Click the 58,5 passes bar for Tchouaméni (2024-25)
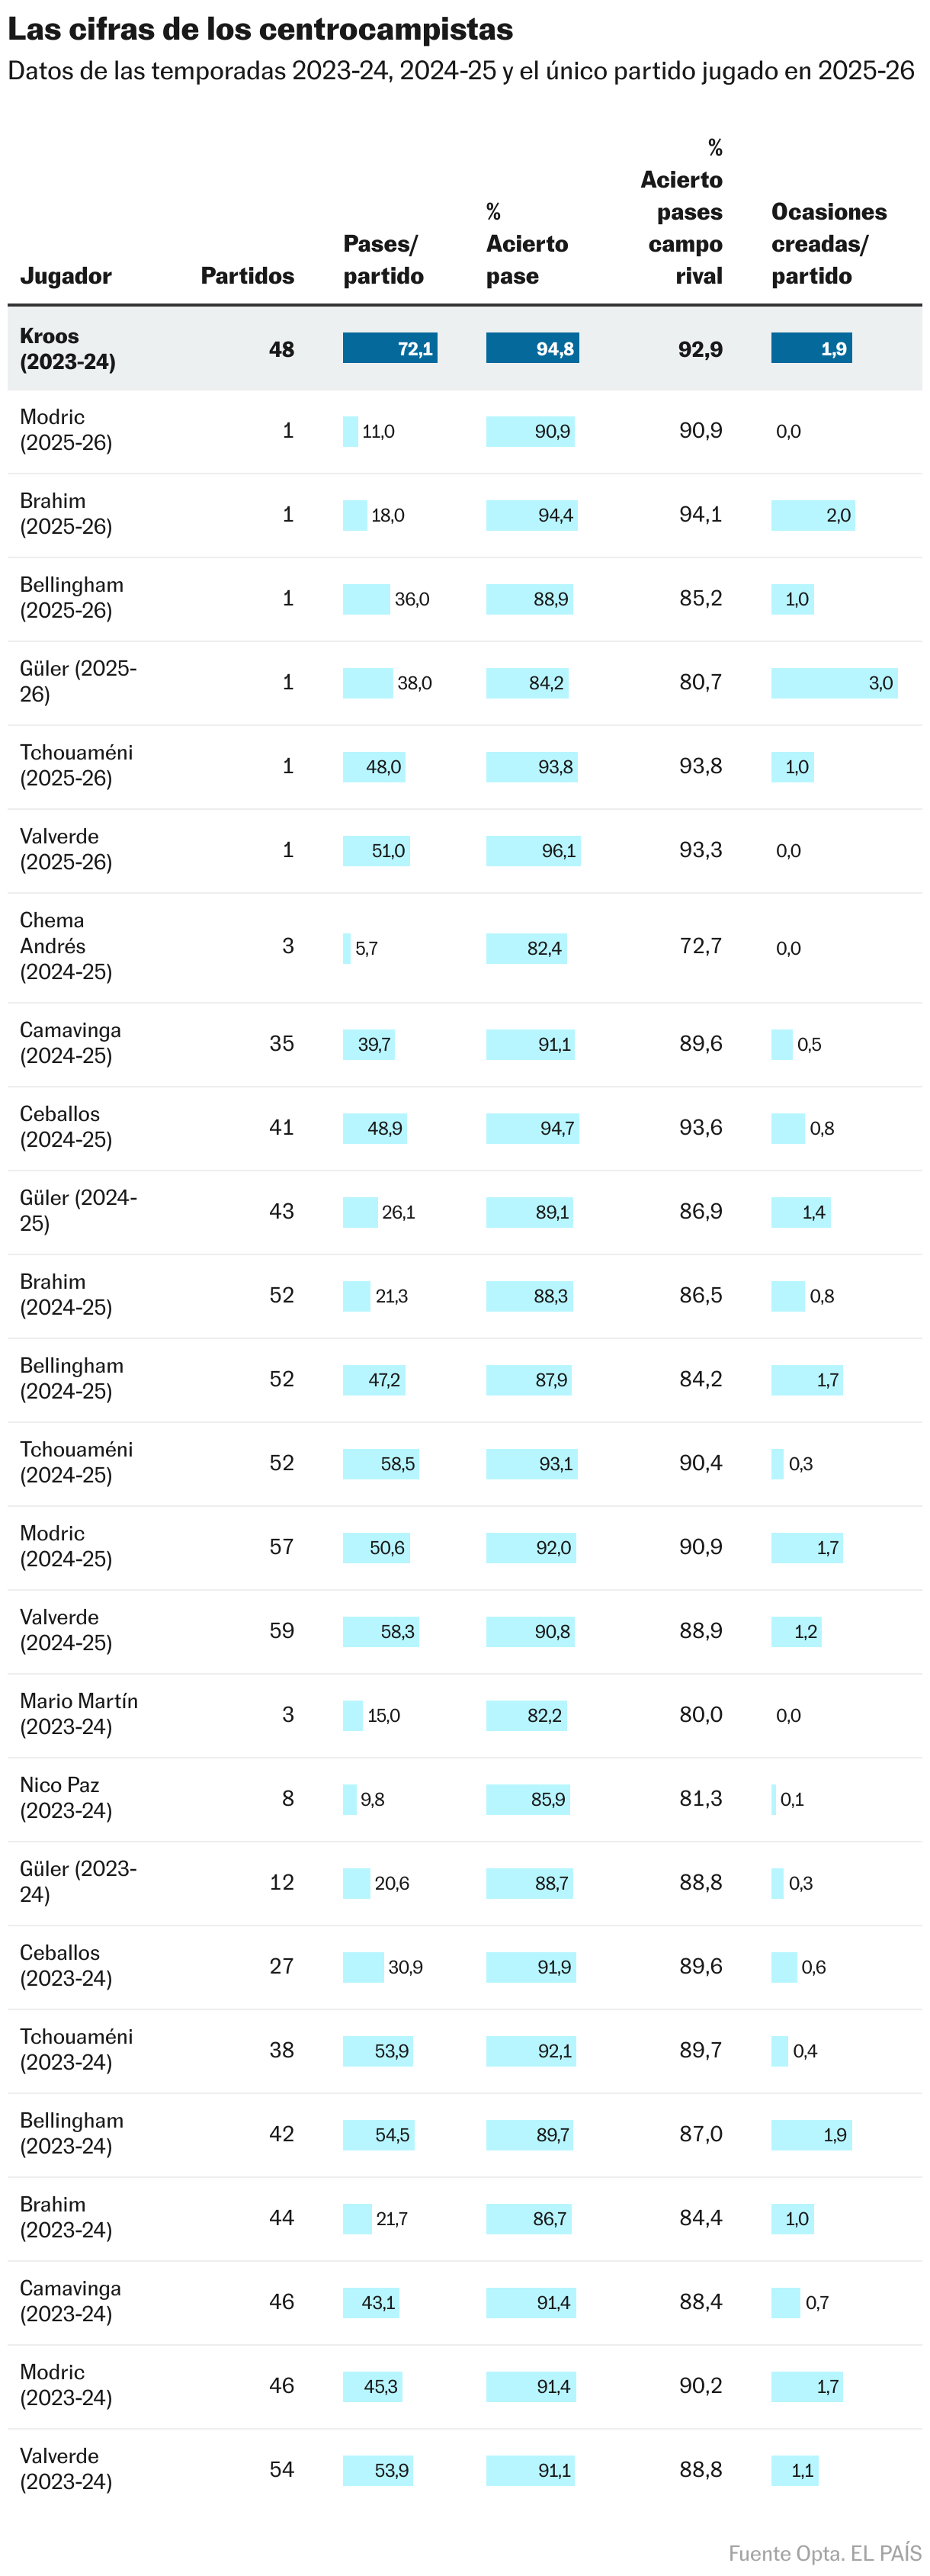Screen dimensions: 930x2576 click(381, 1464)
